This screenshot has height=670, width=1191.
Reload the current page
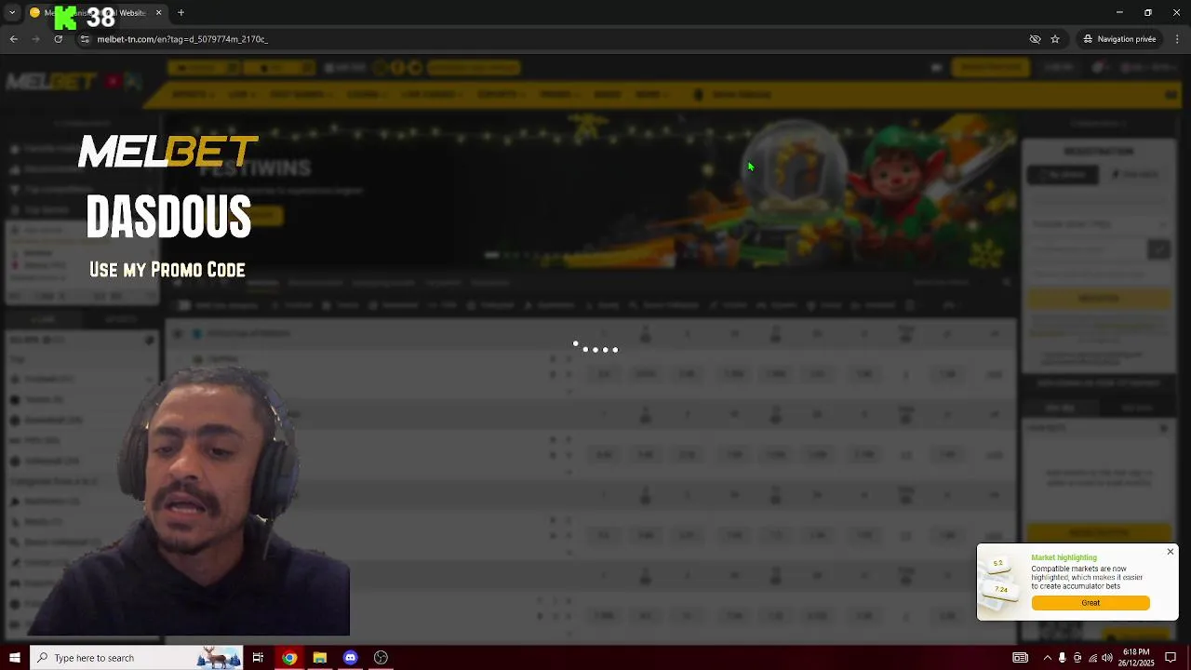click(x=58, y=39)
